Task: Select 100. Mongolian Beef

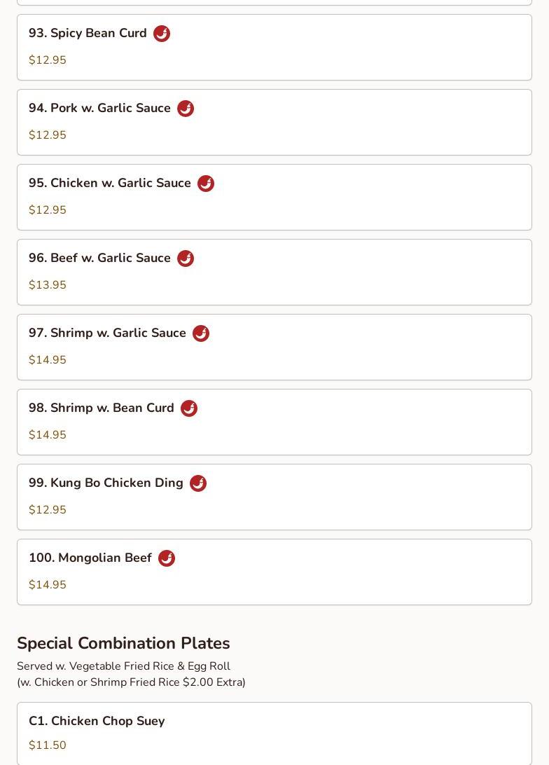Action: pos(90,558)
